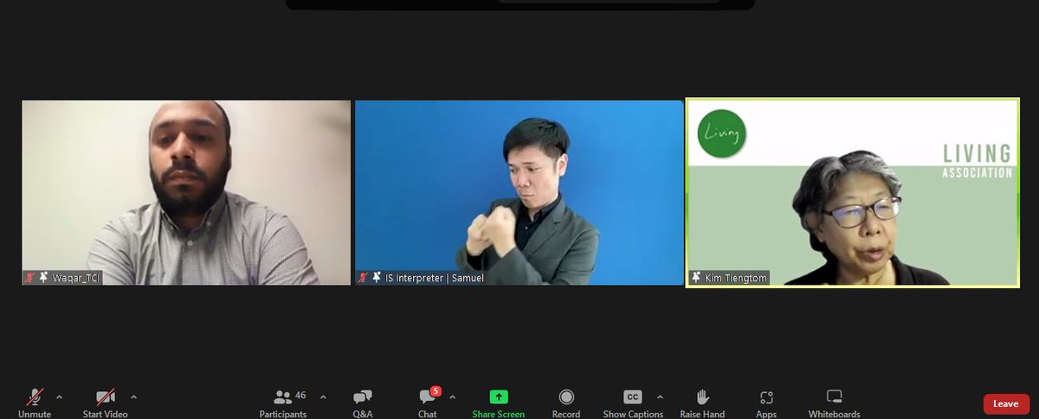Expand caption options arrow beside Show Captions
The image size is (1039, 419).
(660, 397)
